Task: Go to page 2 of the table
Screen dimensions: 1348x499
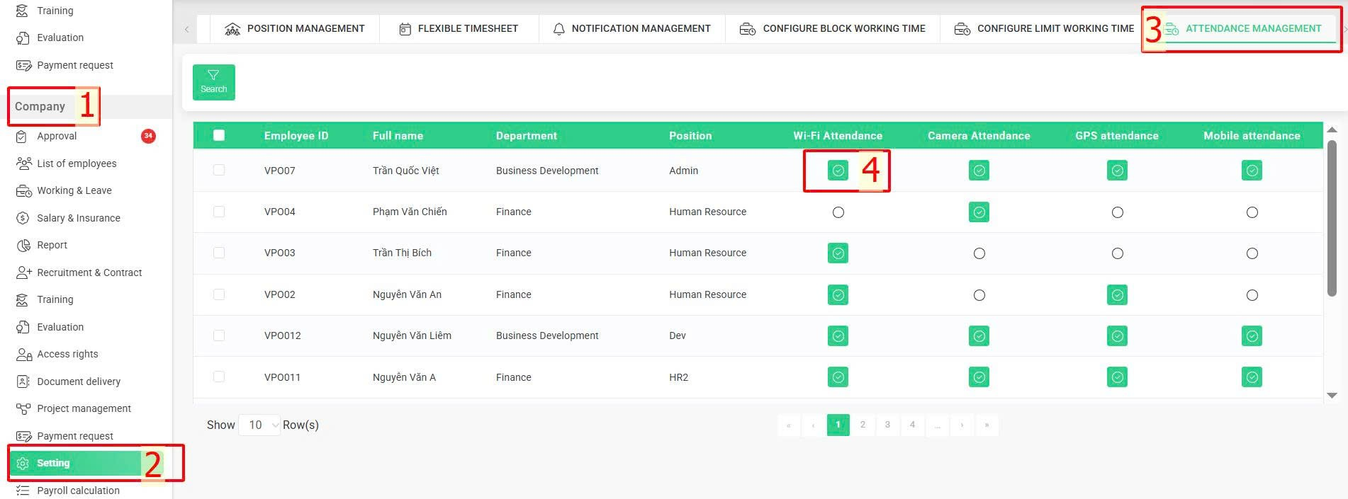Action: 863,425
